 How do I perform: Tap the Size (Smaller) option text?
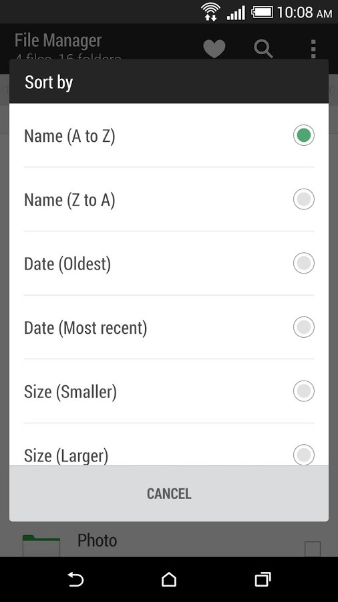(x=71, y=392)
